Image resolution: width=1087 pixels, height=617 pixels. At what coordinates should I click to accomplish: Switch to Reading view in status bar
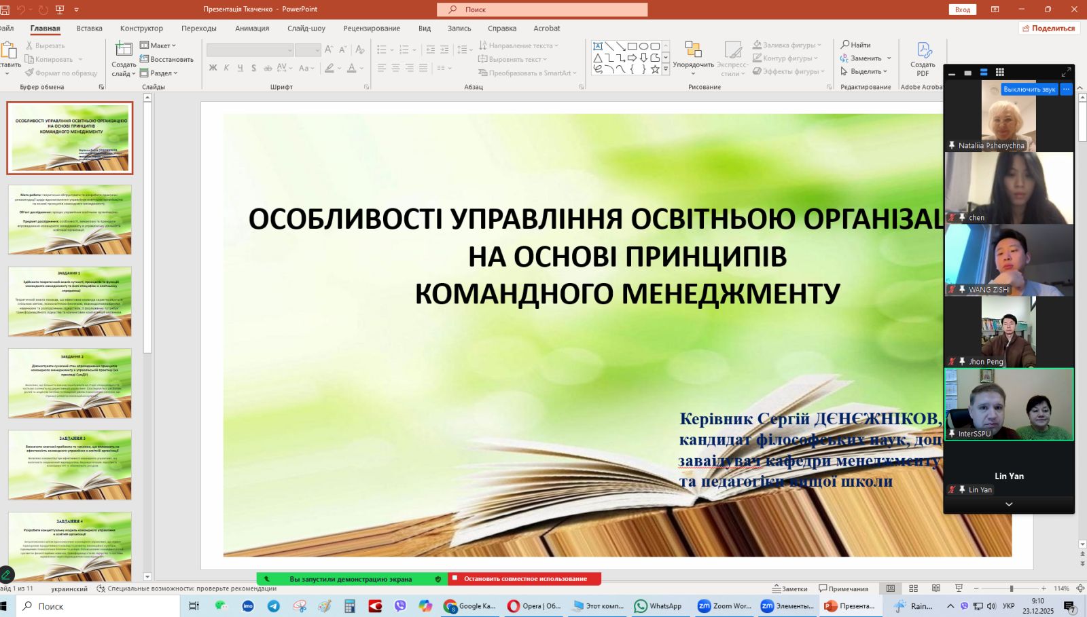tap(935, 588)
